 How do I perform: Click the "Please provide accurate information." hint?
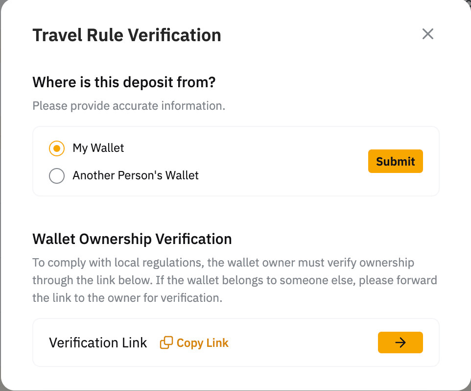(x=129, y=106)
